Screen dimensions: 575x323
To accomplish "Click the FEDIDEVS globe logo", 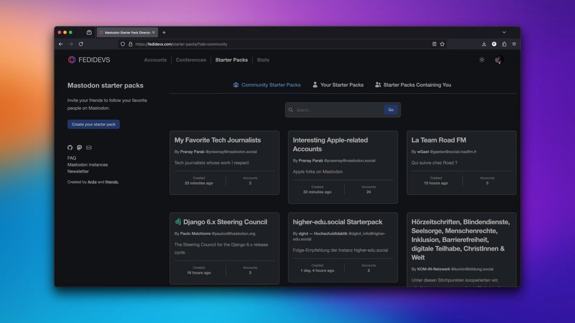I will [x=72, y=60].
